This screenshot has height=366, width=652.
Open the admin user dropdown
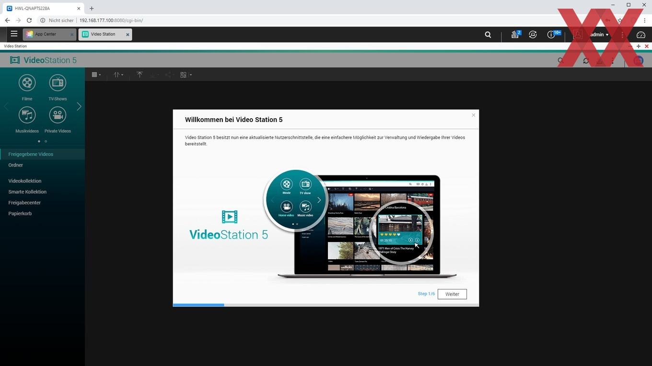click(599, 34)
